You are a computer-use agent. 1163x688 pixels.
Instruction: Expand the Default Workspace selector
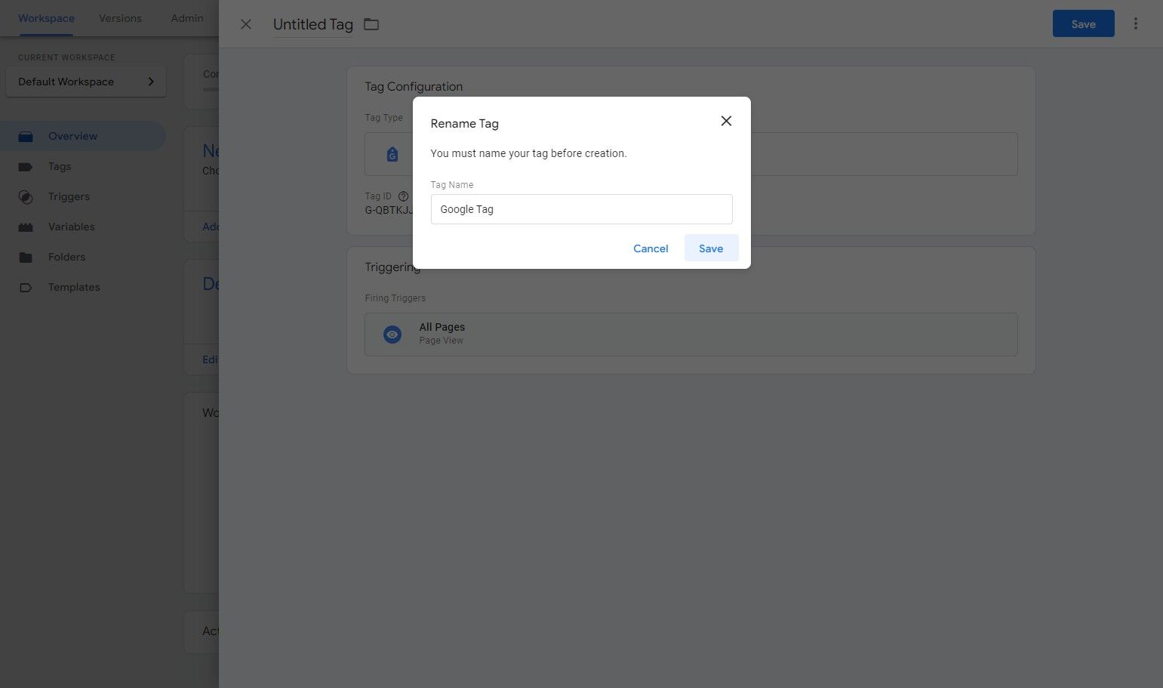tap(86, 82)
